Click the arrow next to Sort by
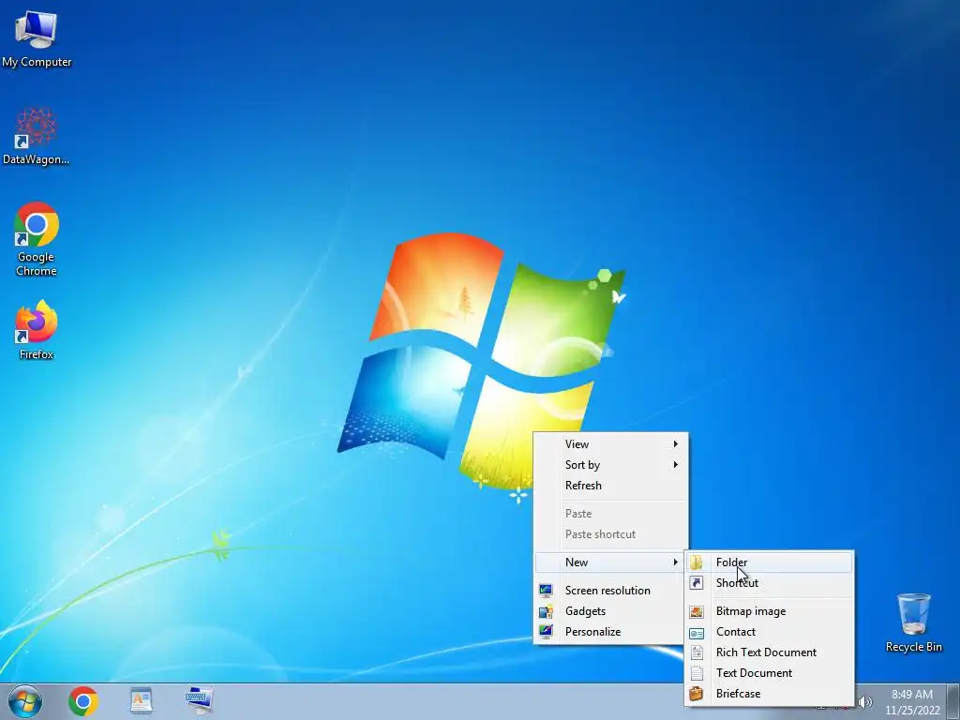960x720 pixels. click(x=675, y=465)
